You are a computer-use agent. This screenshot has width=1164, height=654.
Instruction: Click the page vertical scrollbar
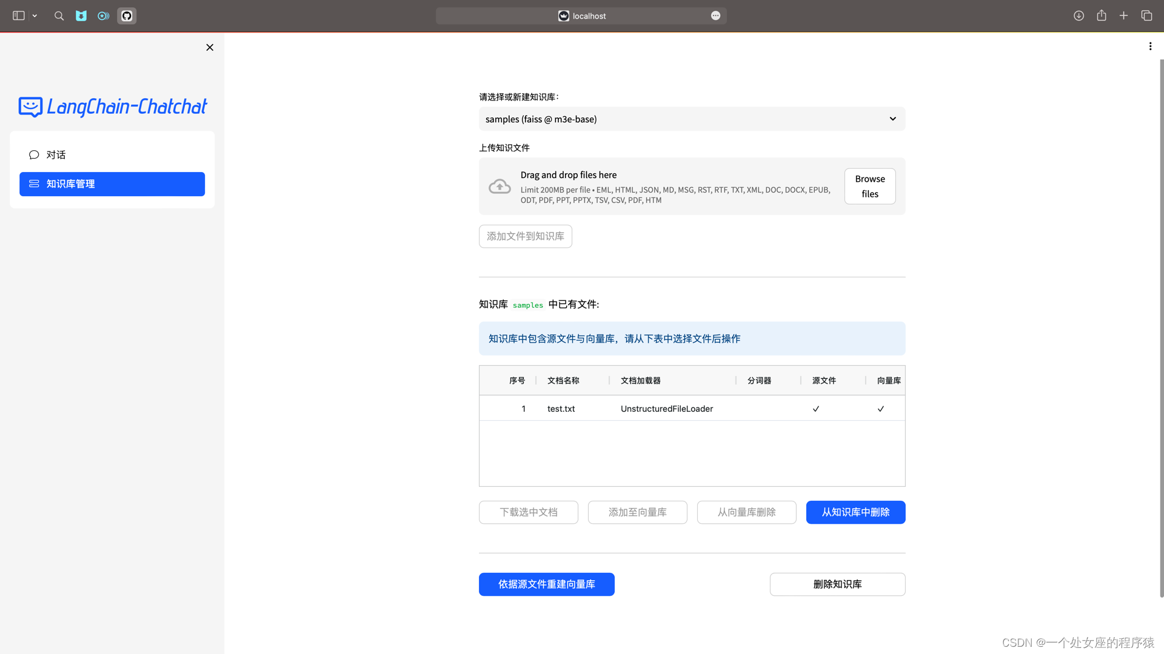click(1161, 327)
